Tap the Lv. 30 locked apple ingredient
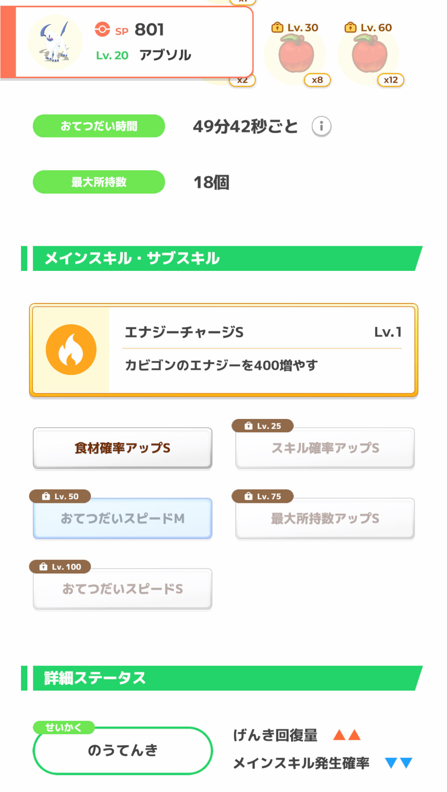 point(296,53)
